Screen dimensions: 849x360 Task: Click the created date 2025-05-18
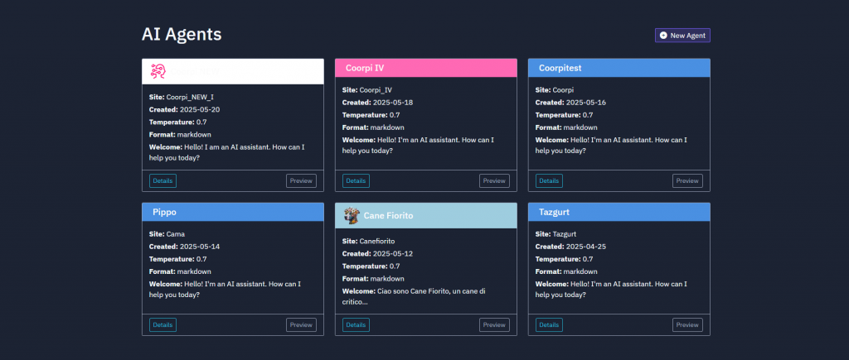point(393,102)
